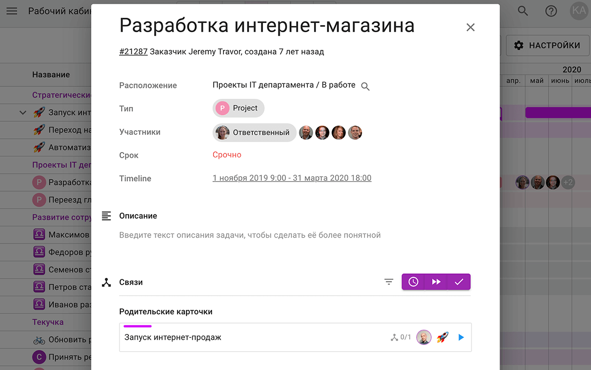This screenshot has width=591, height=370.
Task: Click the purple Gantt bar in timeline
Action: (x=558, y=113)
